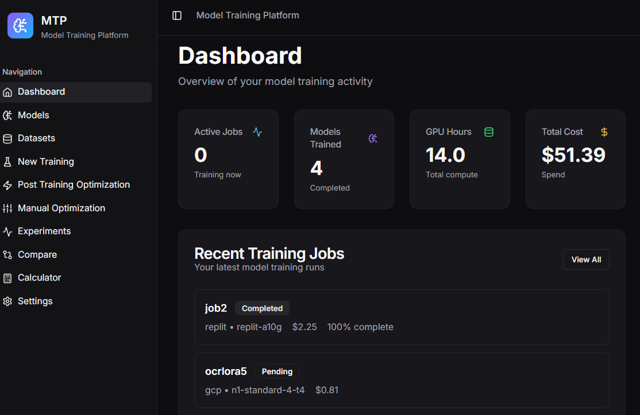Open the Model Training Platform header link

pos(248,15)
